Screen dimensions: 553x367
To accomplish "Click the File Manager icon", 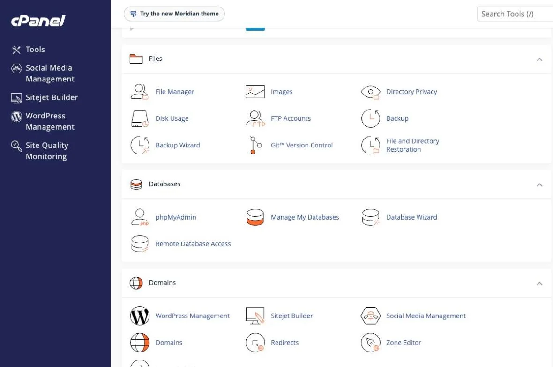I will pyautogui.click(x=140, y=92).
